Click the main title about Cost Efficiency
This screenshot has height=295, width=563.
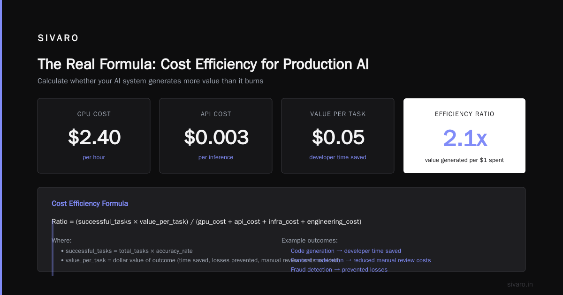[x=203, y=64]
